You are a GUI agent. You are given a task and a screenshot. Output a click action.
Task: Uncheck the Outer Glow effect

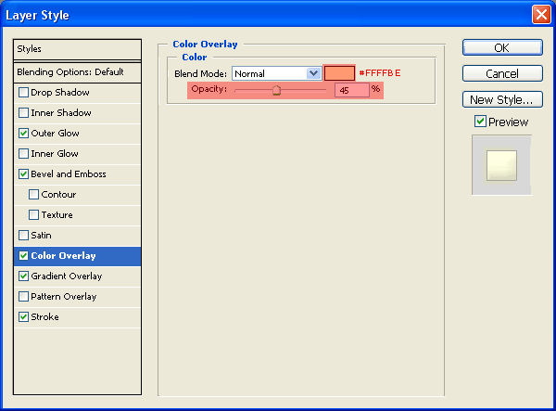click(x=23, y=134)
